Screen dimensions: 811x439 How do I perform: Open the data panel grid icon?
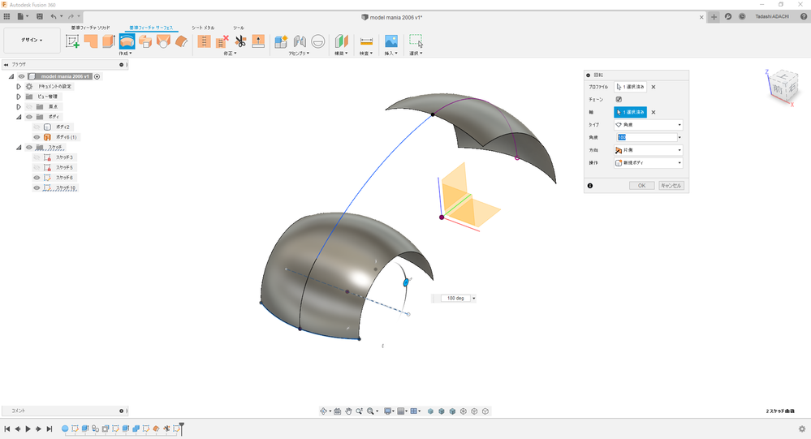click(x=6, y=16)
